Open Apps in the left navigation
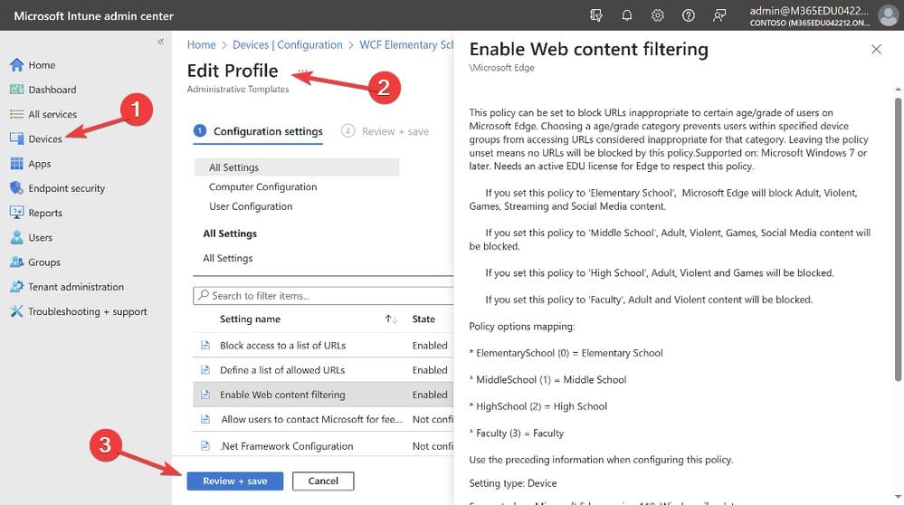Viewport: 904px width, 505px height. click(40, 164)
